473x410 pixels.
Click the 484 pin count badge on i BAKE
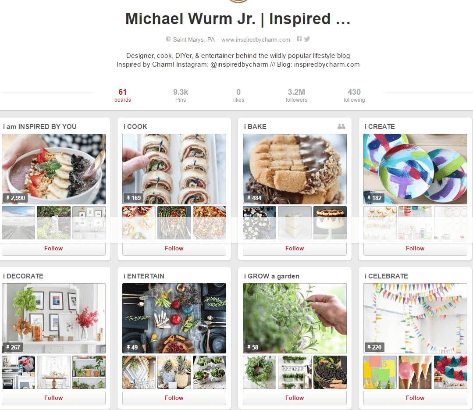pos(254,198)
